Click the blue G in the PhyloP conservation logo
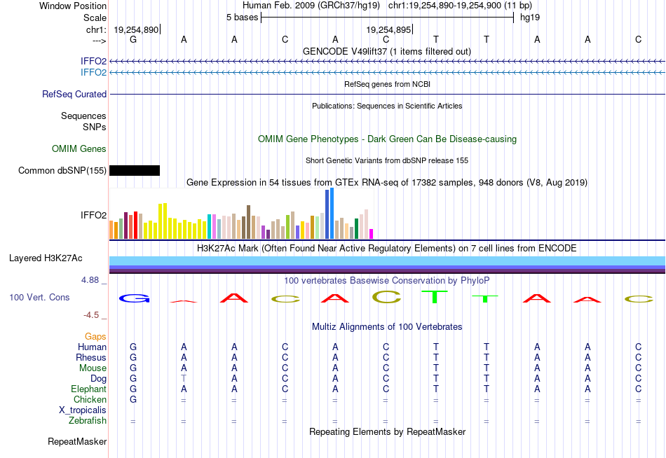This screenshot has width=666, height=458. (x=134, y=298)
